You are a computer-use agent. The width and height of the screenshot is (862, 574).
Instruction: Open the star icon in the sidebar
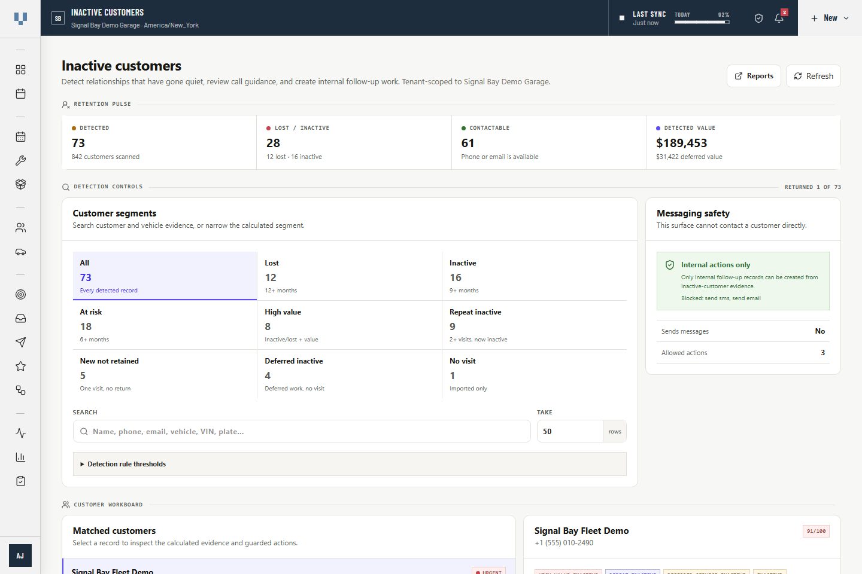20,367
